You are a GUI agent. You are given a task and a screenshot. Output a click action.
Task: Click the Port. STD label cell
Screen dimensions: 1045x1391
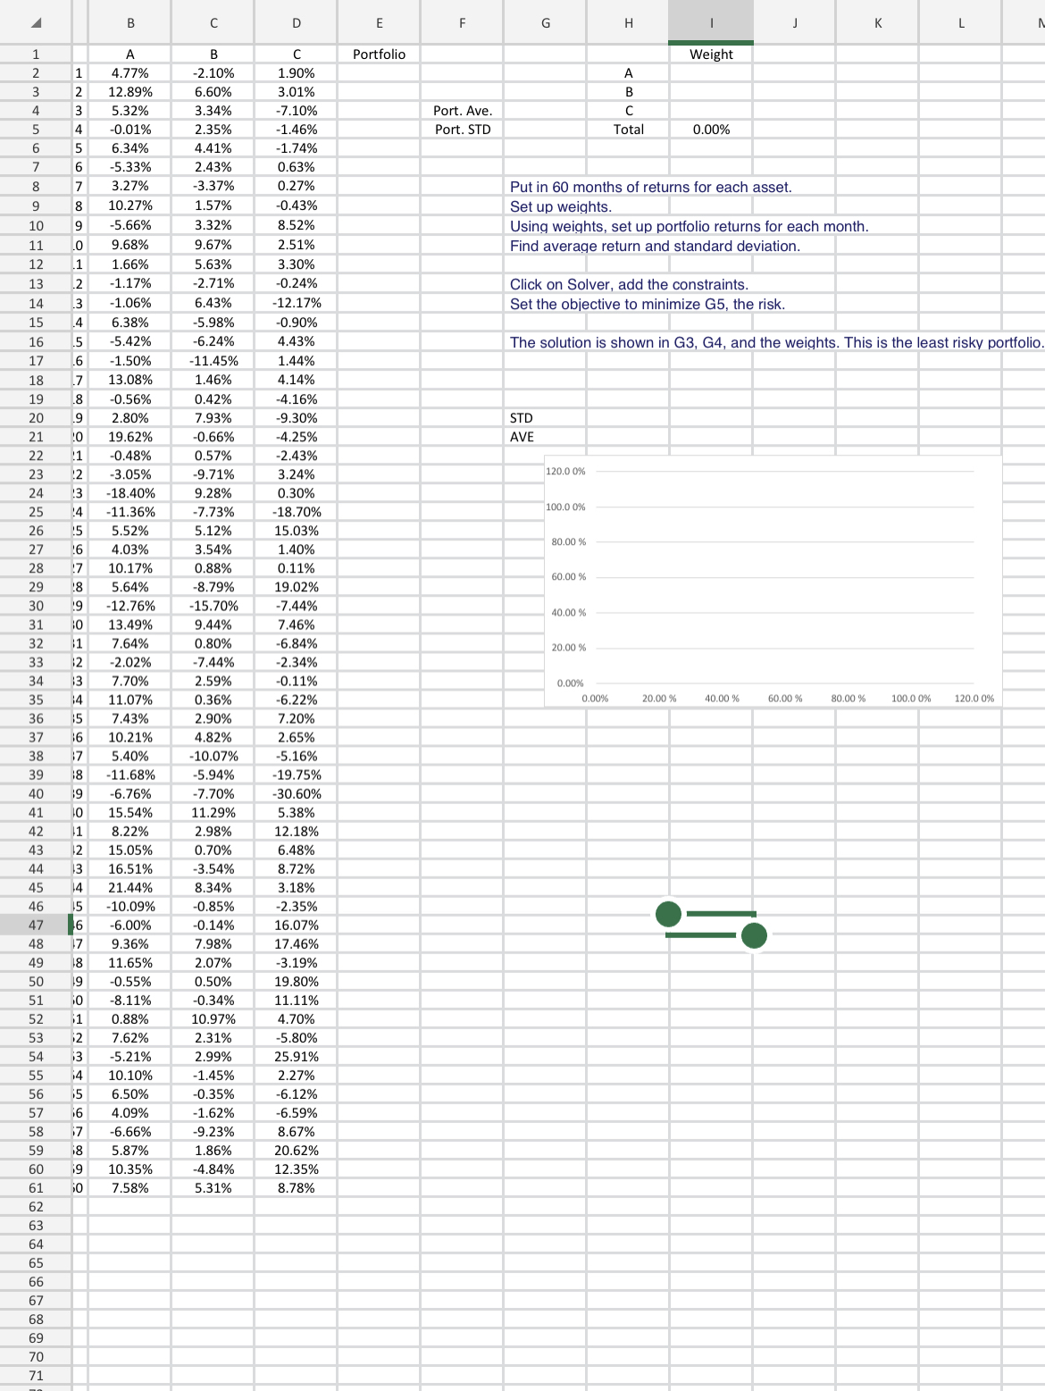tap(461, 130)
